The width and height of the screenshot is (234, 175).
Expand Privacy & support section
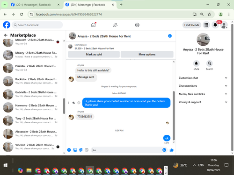point(203,102)
